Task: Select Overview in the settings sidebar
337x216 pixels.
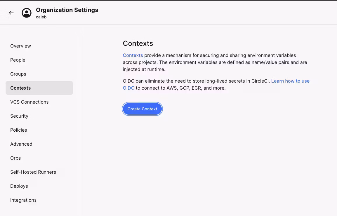Action: click(20, 46)
